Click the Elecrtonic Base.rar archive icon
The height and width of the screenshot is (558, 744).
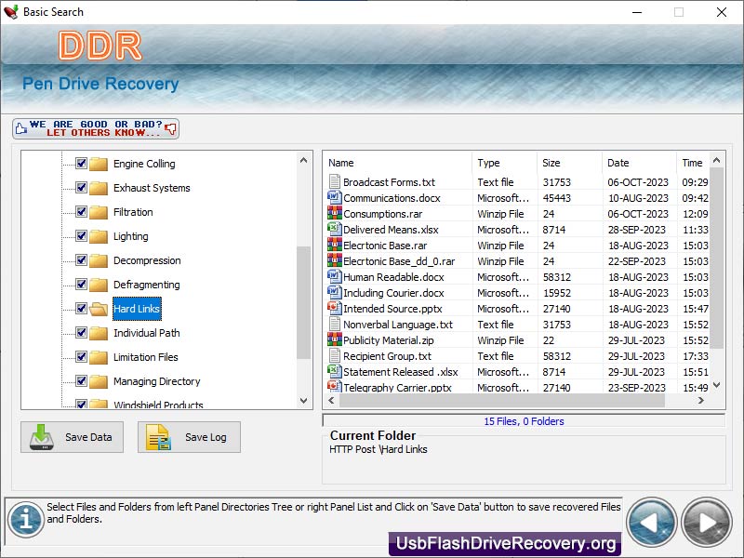coord(335,245)
